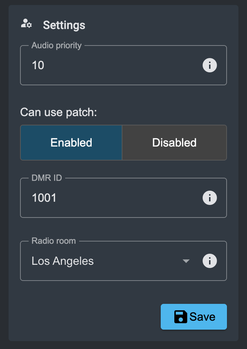Screen dimensions: 247x349
Task: Click the "Can use patch:" label
Action: pos(59,112)
